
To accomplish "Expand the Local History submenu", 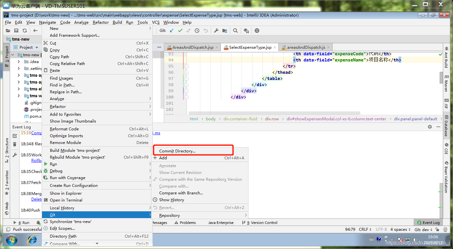I will pos(97,208).
